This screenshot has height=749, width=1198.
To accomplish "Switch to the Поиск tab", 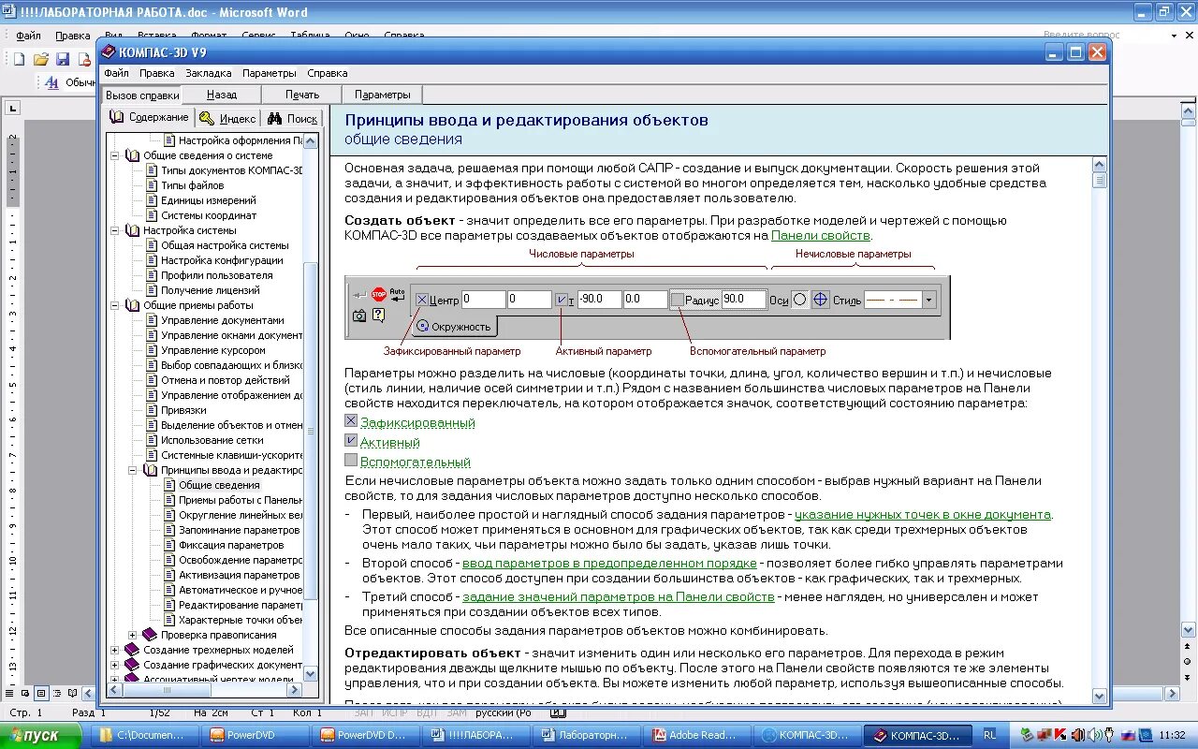I will (292, 119).
